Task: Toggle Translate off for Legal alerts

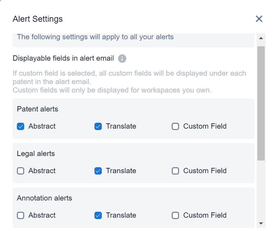Action: (x=98, y=171)
